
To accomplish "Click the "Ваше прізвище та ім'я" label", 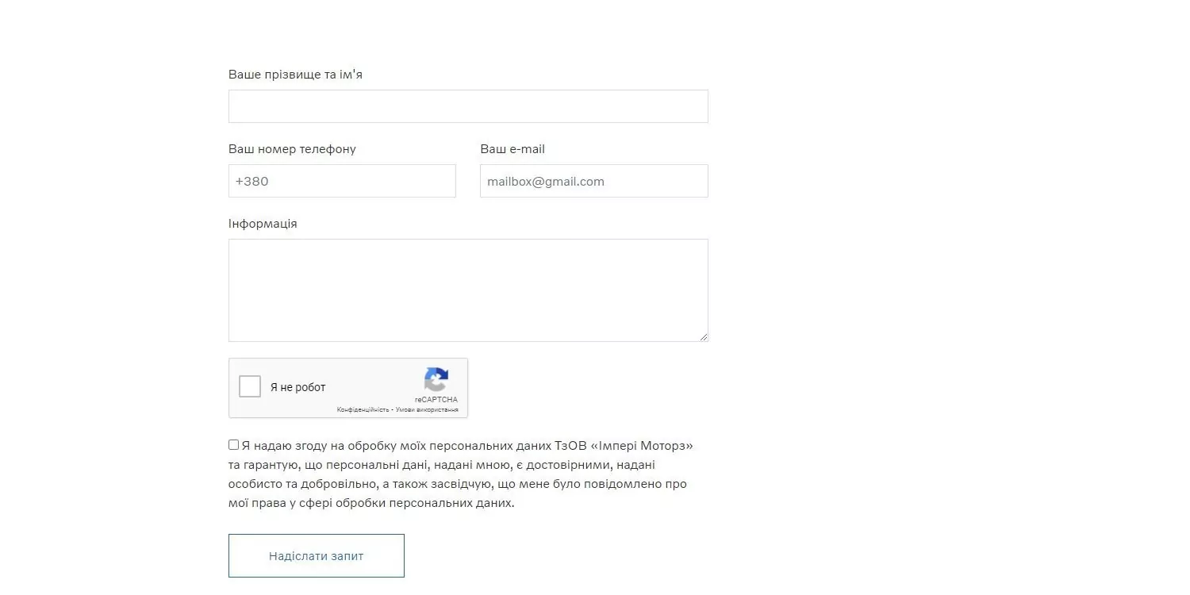I will point(295,75).
